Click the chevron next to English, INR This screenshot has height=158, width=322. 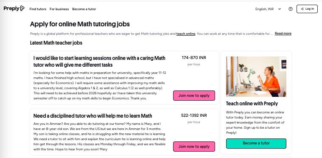(280, 9)
